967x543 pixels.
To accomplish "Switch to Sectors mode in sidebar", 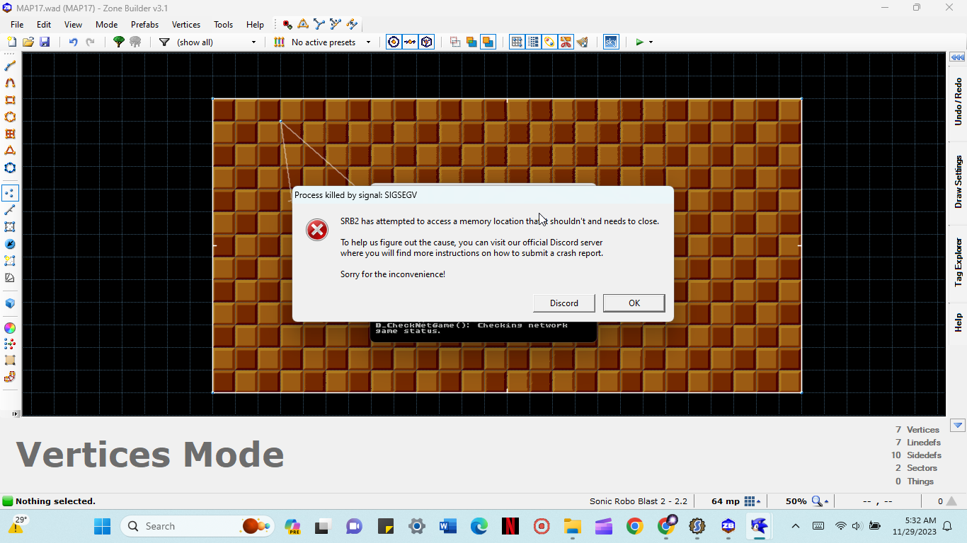I will pos(10,227).
